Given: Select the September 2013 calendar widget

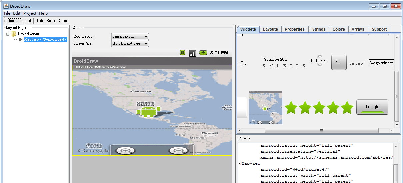Looking at the screenshot, I should tap(284, 63).
